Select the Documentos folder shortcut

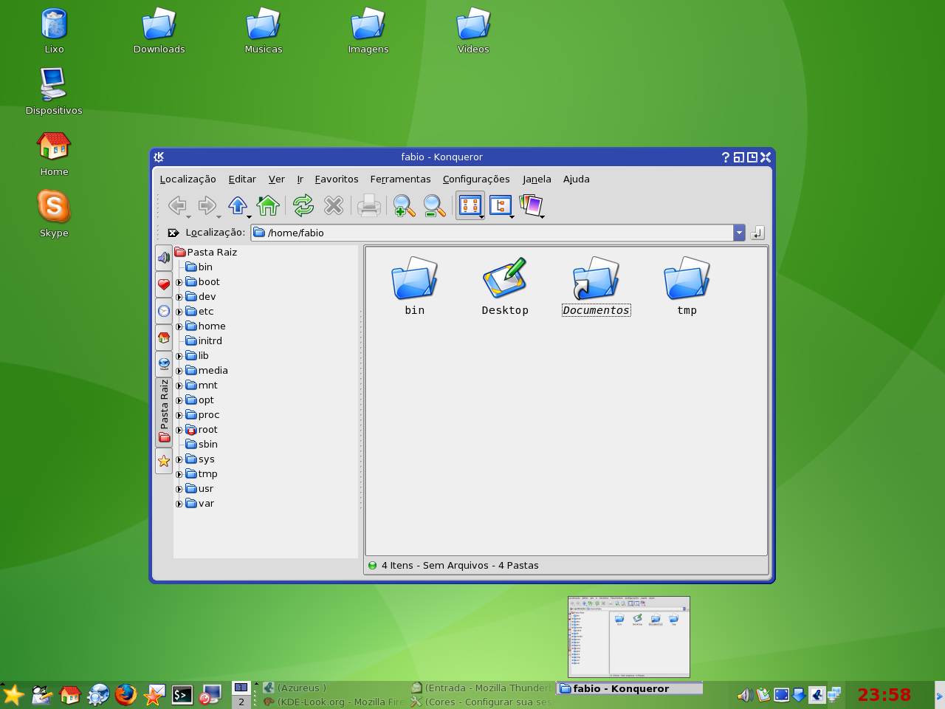point(596,286)
